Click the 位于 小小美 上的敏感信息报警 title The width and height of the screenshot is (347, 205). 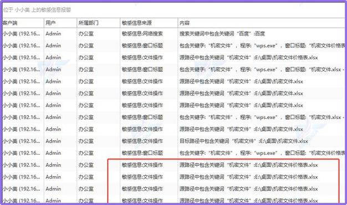coord(37,10)
